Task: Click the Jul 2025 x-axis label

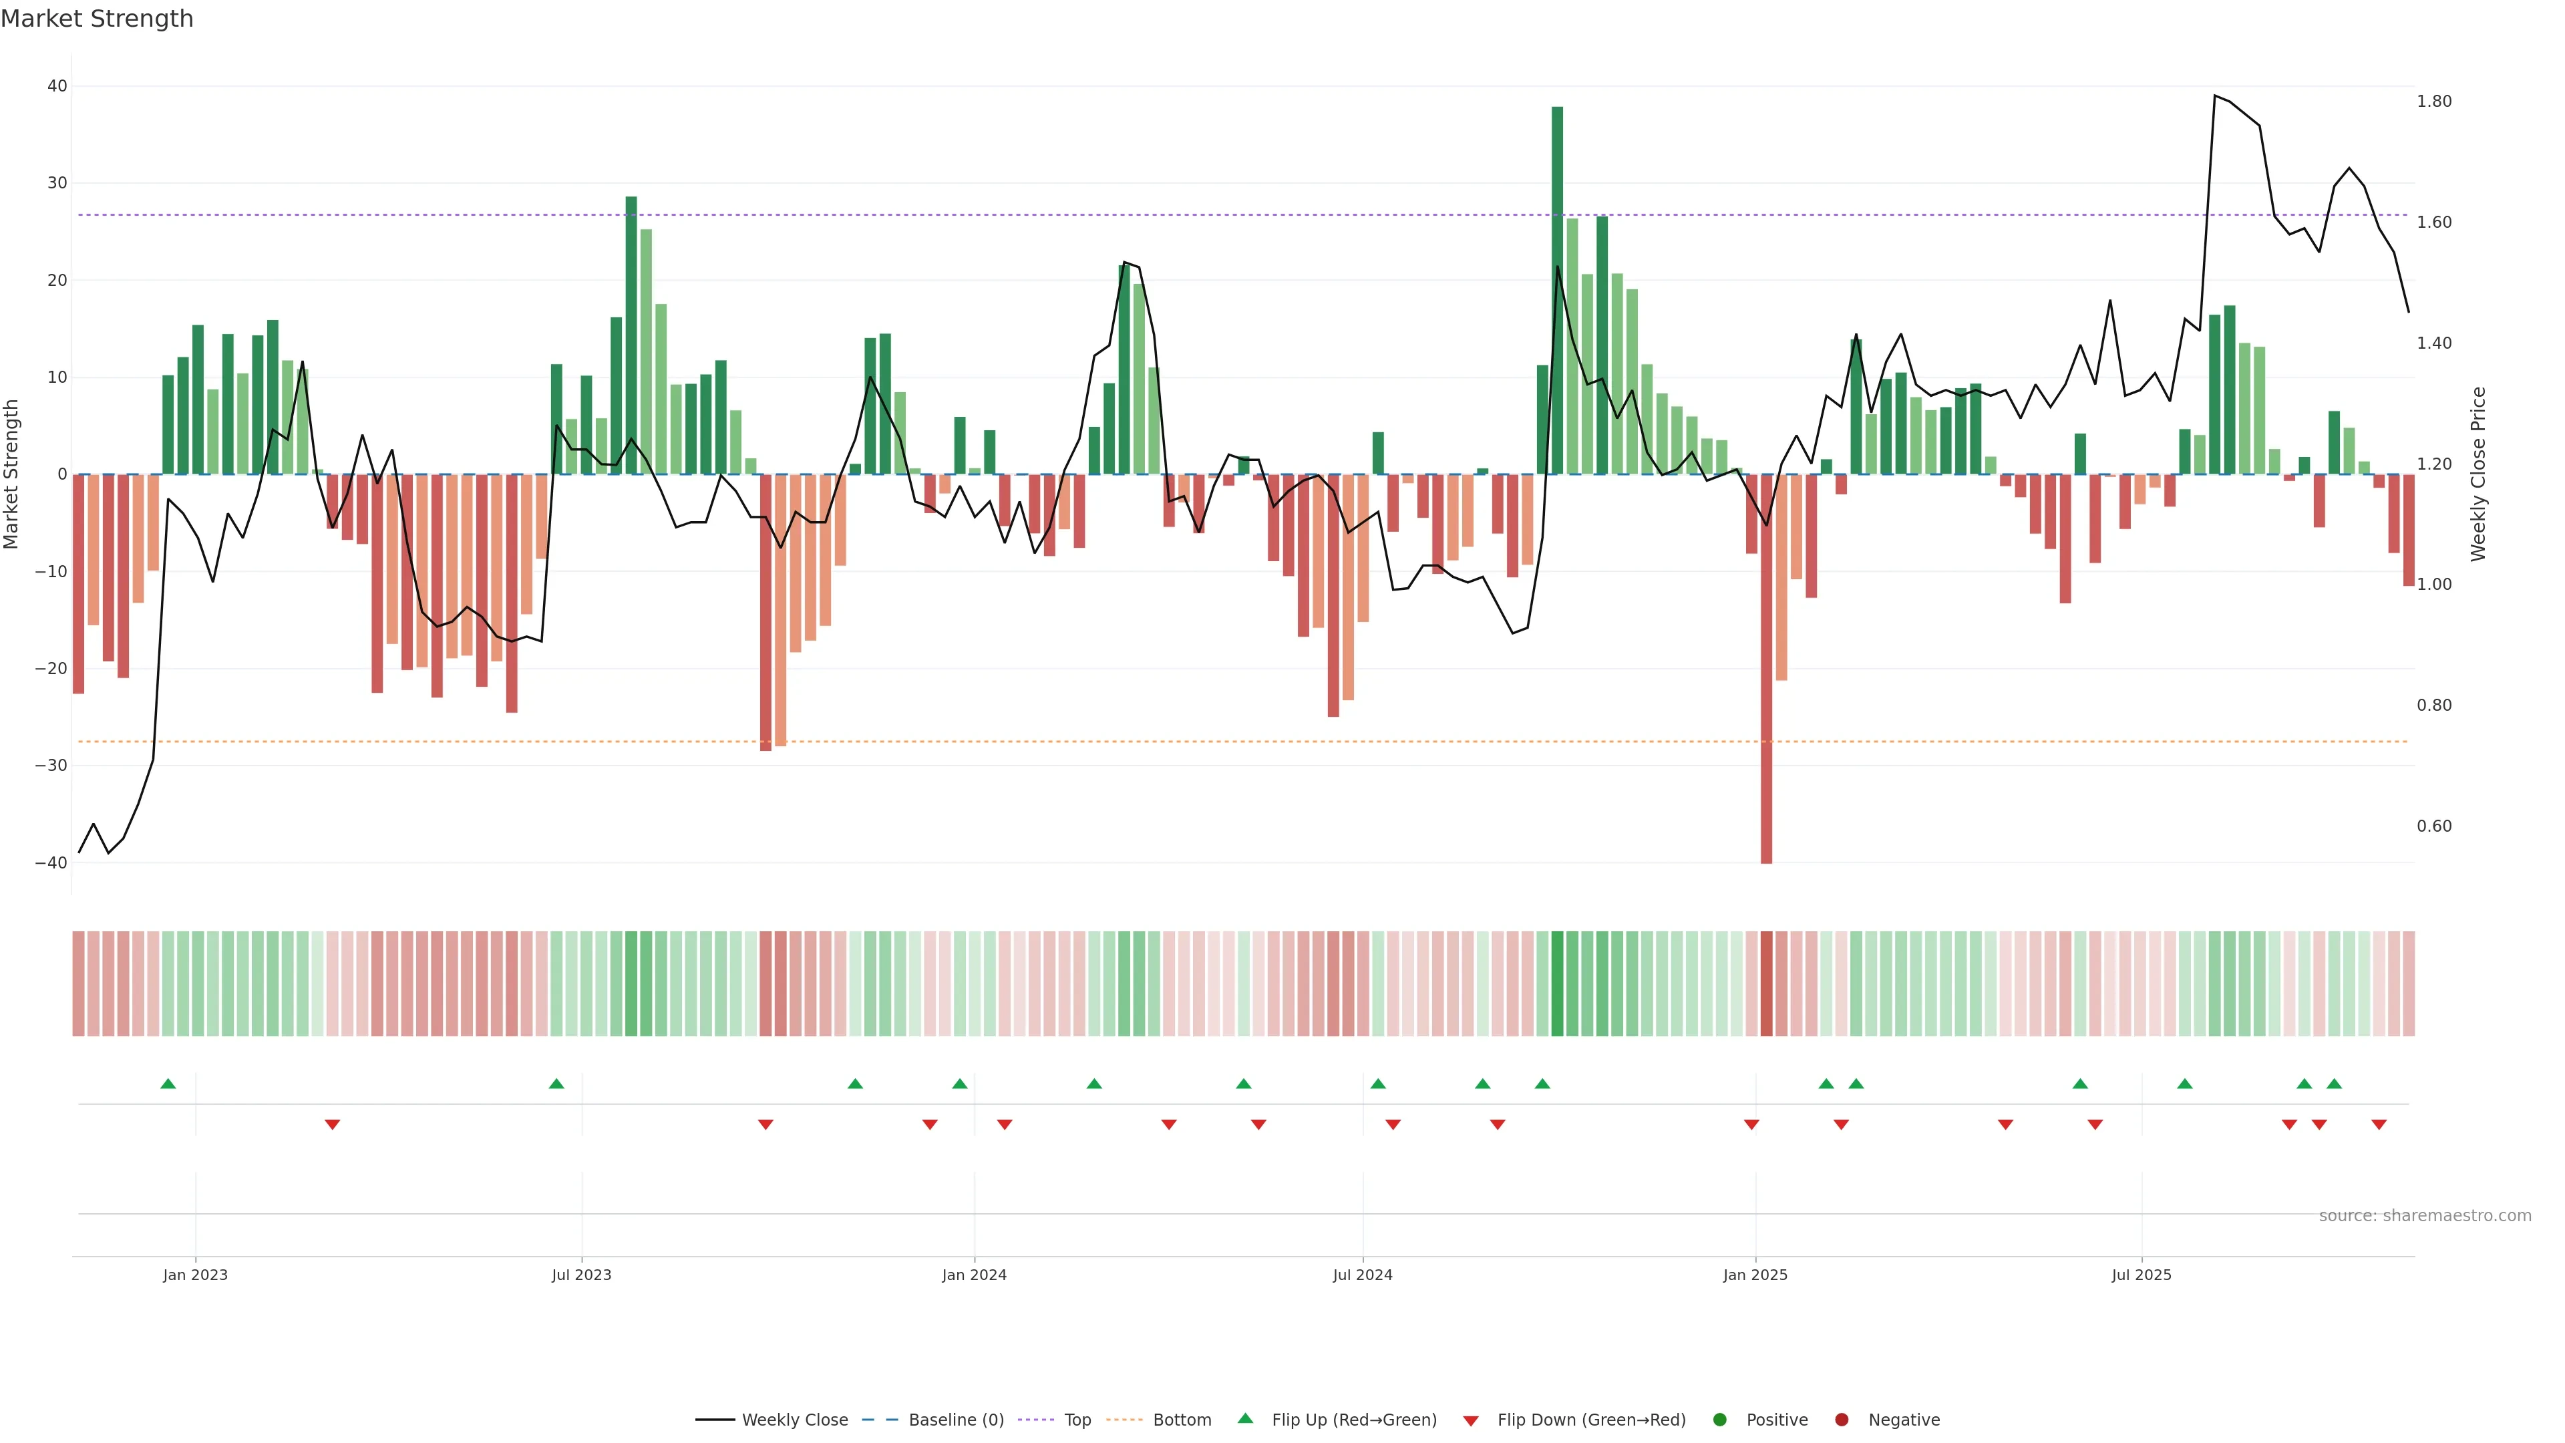Action: (2141, 1275)
